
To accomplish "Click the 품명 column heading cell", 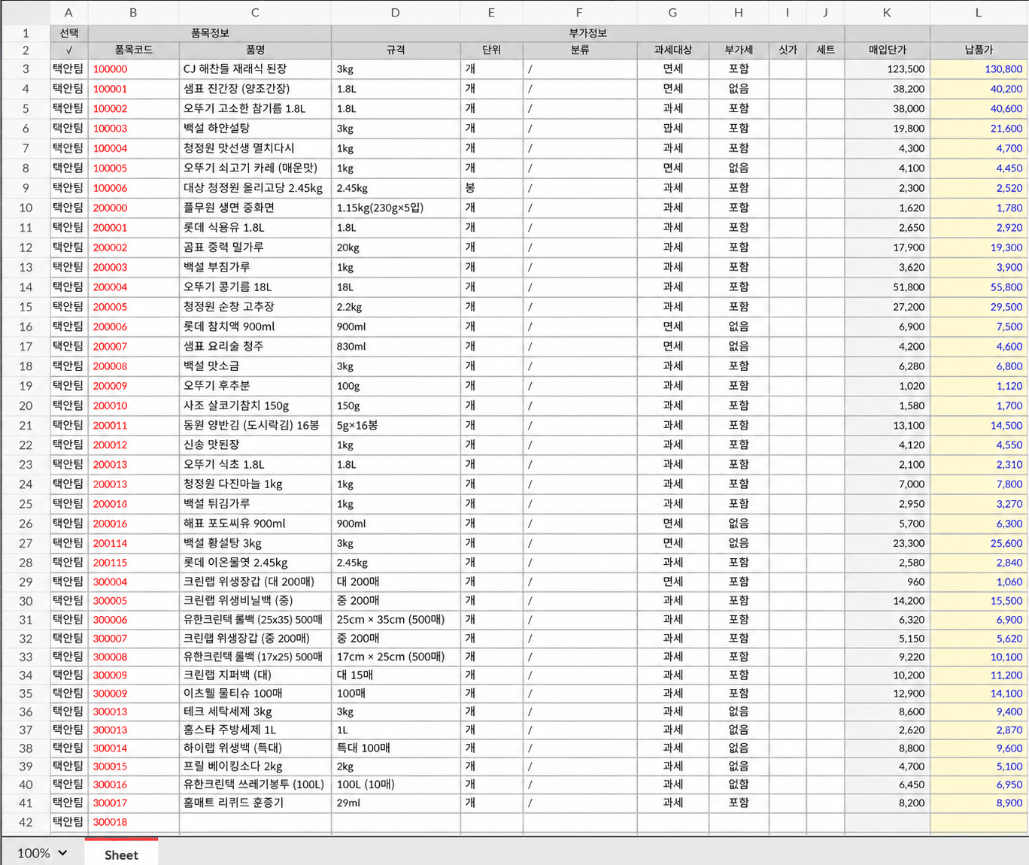I will click(255, 50).
